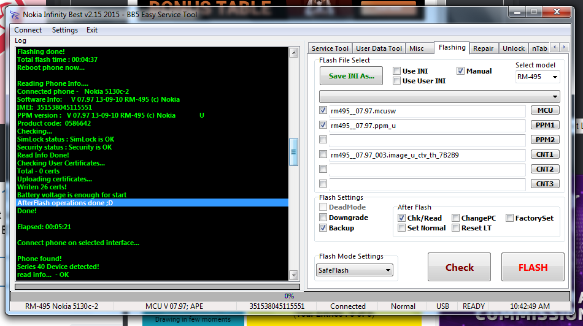Enable the Use User INI checkbox
The height and width of the screenshot is (326, 583).
coord(396,80)
